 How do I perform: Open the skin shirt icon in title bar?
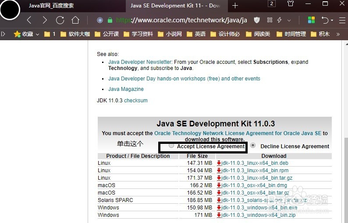pos(291,3)
